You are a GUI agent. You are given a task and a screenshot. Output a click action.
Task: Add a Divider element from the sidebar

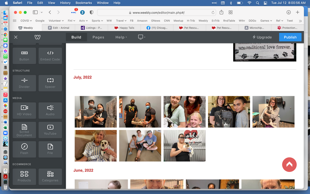pos(24,83)
